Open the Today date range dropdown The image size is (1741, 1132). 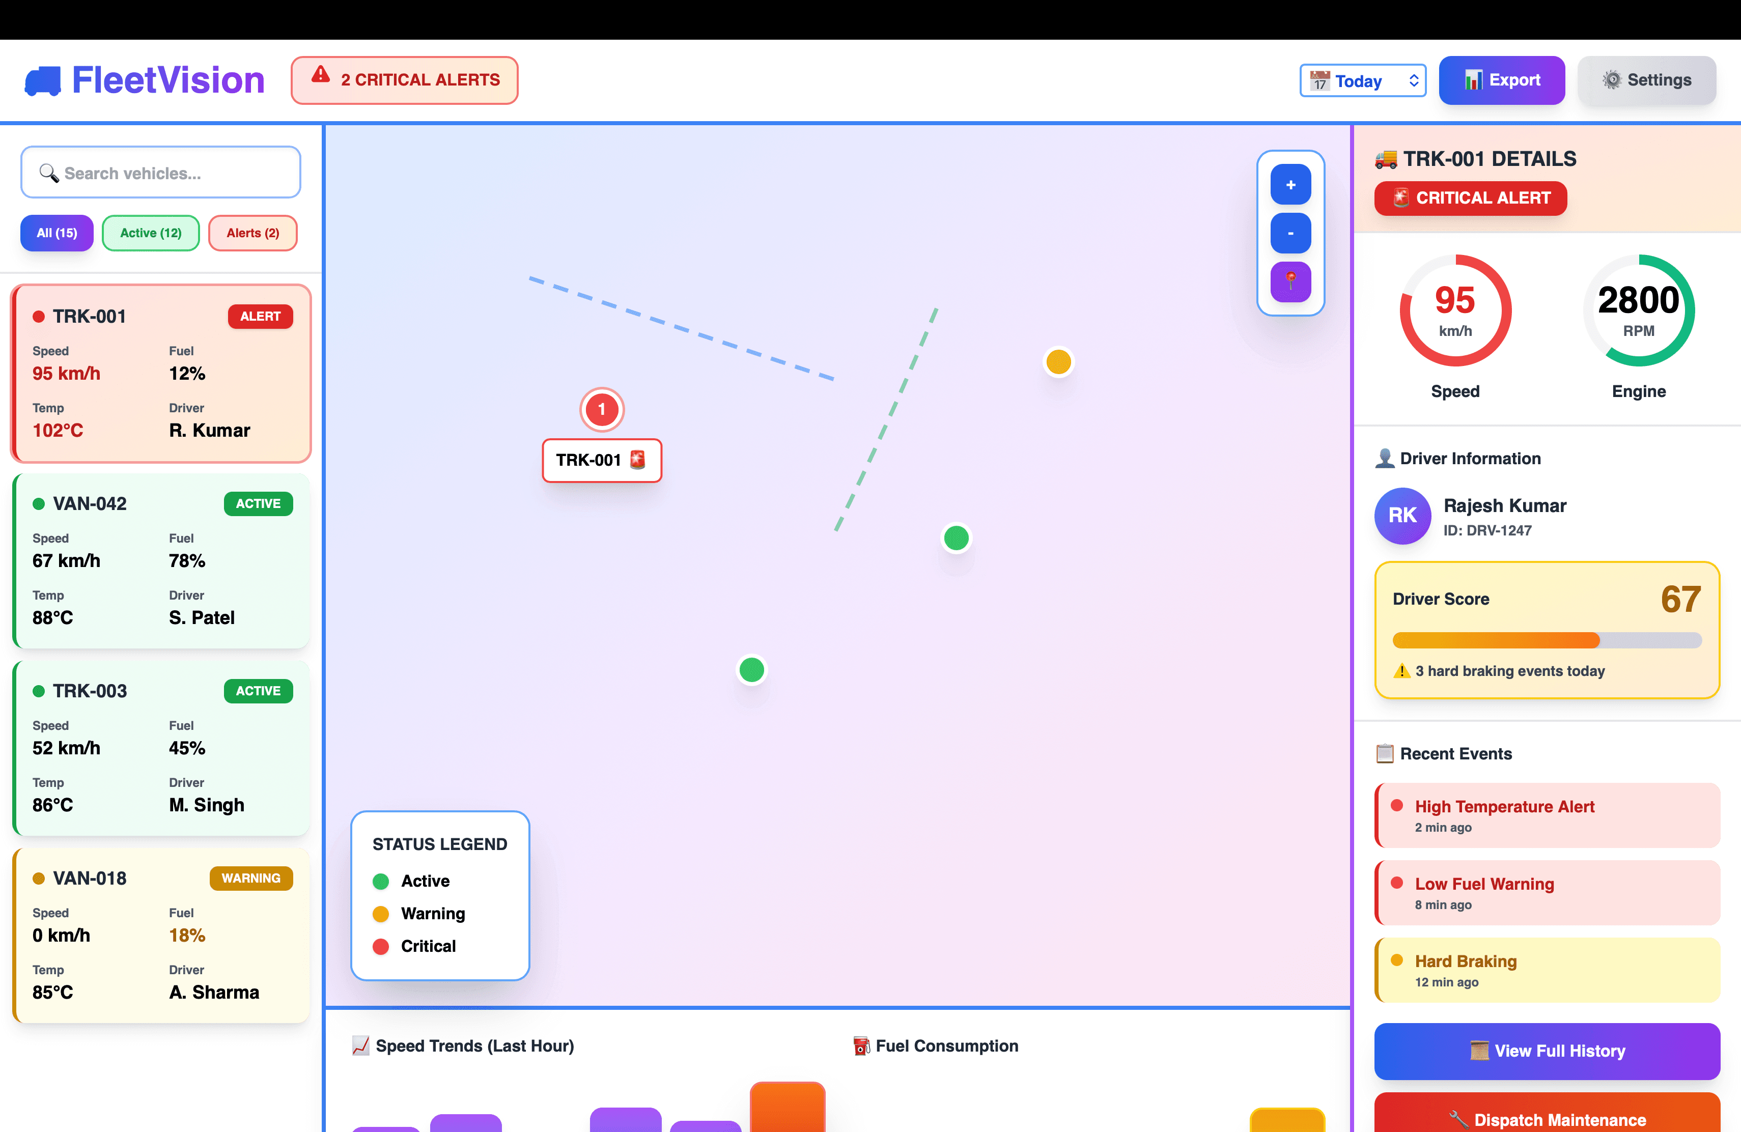(1362, 80)
